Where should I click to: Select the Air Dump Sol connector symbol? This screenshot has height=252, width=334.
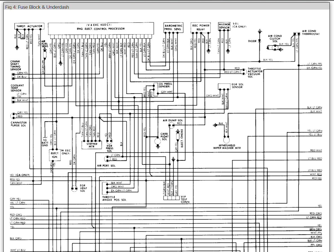(x=171, y=125)
